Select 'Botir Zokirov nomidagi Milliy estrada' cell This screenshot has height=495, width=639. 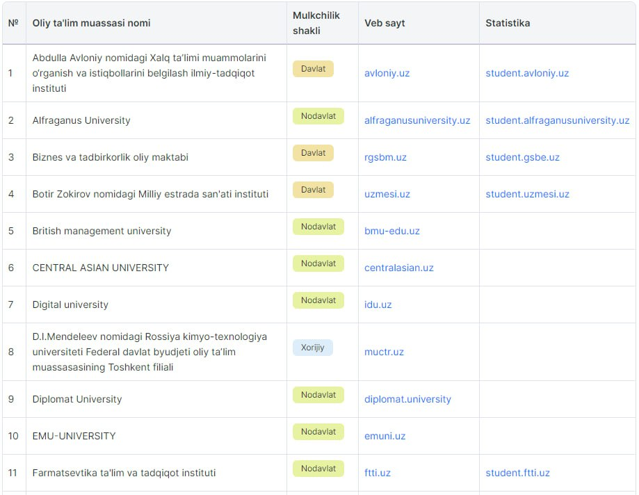click(x=156, y=195)
